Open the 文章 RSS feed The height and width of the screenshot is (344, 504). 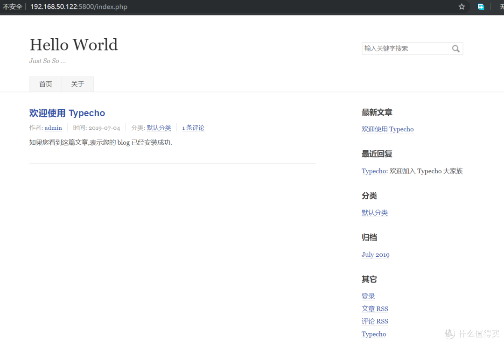pyautogui.click(x=375, y=309)
